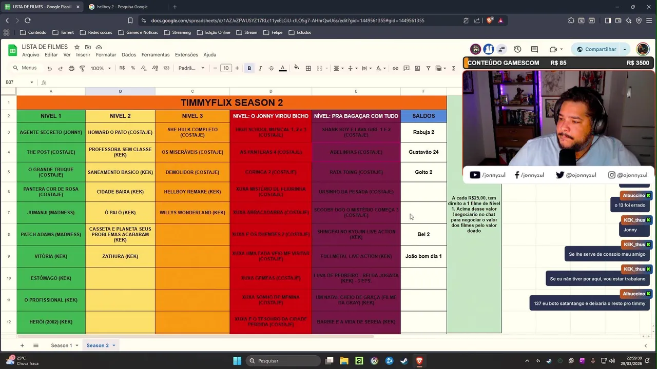This screenshot has height=369, width=657.
Task: Open the text rotation dropdown
Action: tap(380, 68)
